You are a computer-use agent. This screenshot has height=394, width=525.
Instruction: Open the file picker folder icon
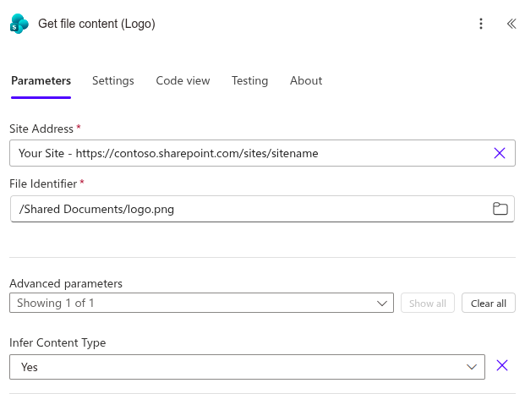point(500,209)
